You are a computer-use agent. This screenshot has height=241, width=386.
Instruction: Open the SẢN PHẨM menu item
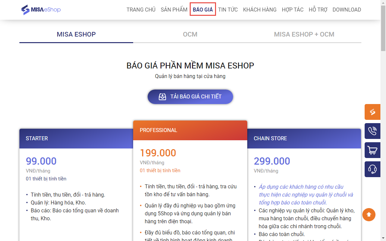[x=174, y=10]
